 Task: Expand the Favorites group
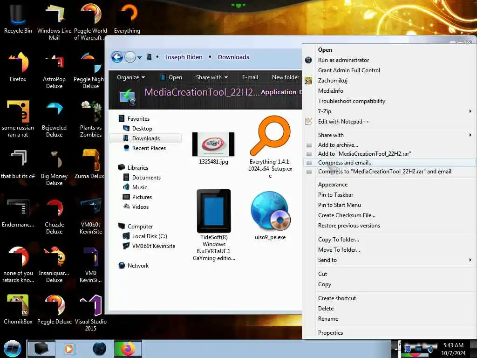(x=138, y=119)
